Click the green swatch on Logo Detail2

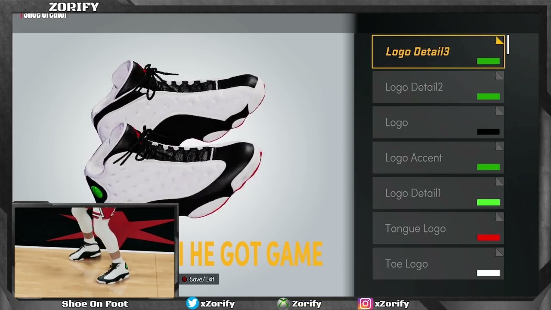click(488, 96)
